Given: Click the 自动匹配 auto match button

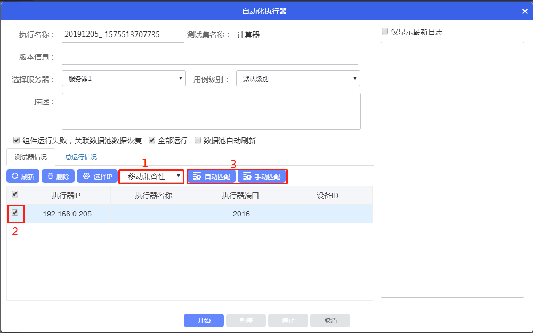Looking at the screenshot, I should coord(212,176).
